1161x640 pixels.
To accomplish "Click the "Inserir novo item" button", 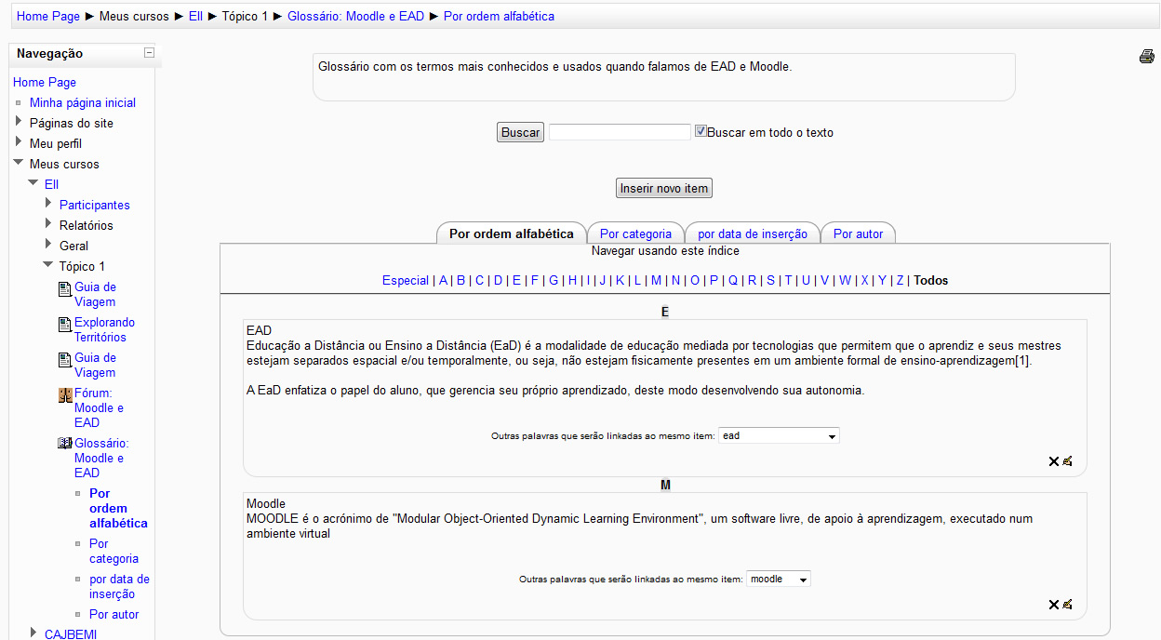I will 664,189.
